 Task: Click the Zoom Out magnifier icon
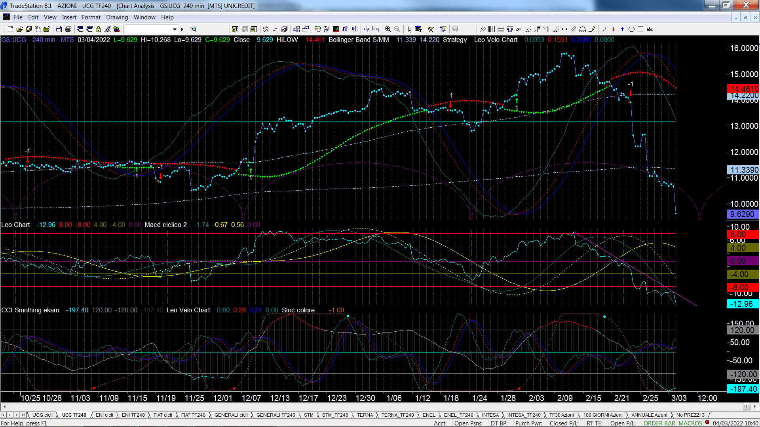[x=397, y=29]
